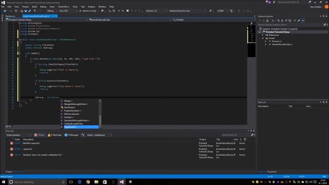
Task: Open Chrome from taskbar
Action: click(x=88, y=182)
